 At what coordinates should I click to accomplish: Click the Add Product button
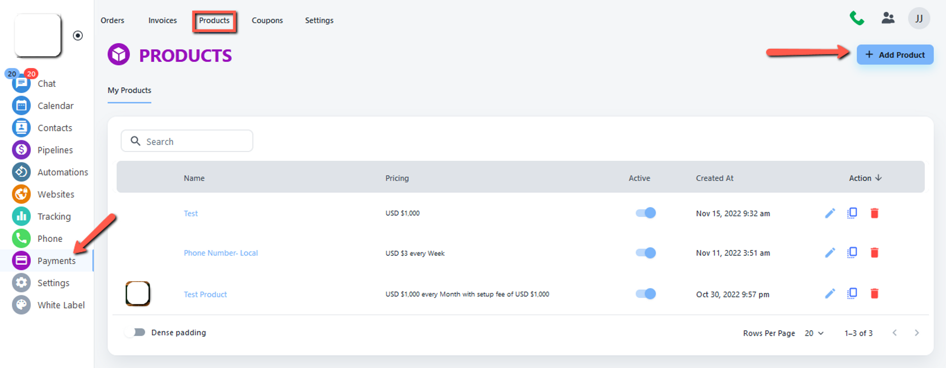click(x=894, y=55)
